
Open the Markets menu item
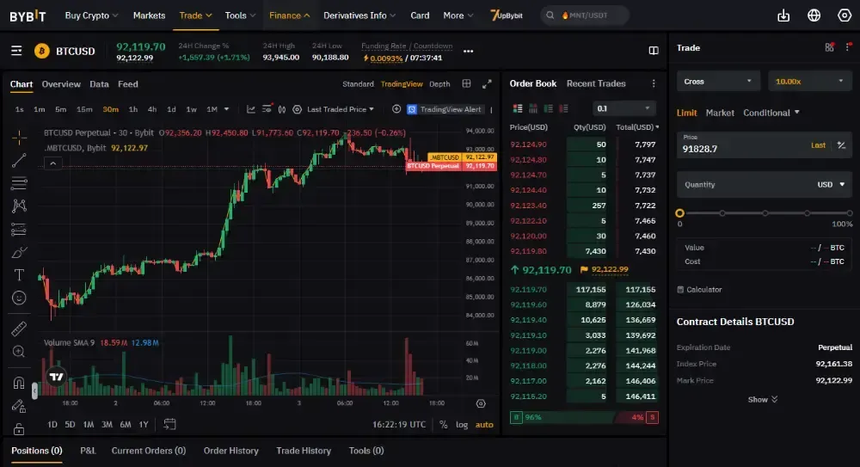[149, 15]
